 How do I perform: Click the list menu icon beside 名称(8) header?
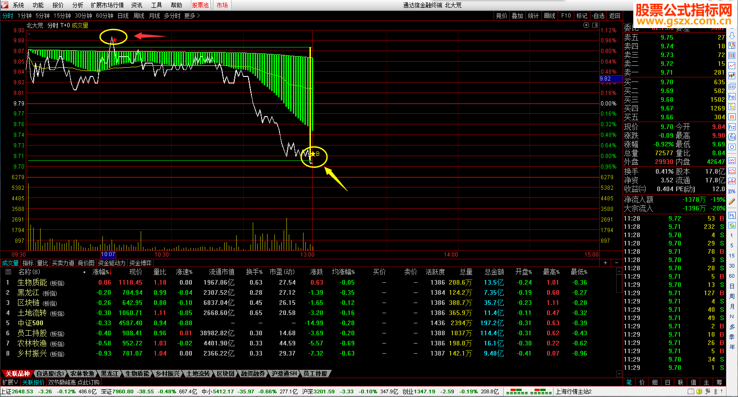coord(8,272)
